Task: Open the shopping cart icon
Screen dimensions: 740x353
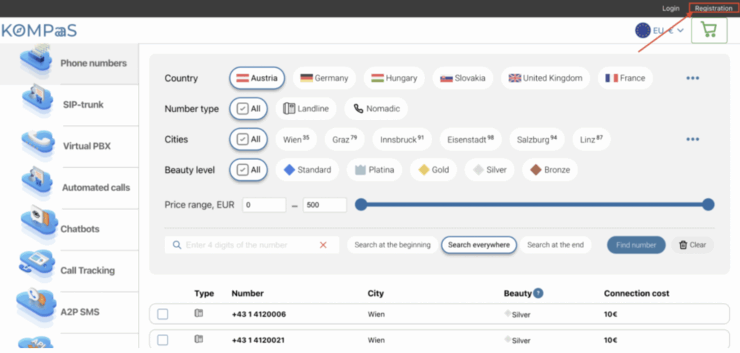Action: (708, 30)
